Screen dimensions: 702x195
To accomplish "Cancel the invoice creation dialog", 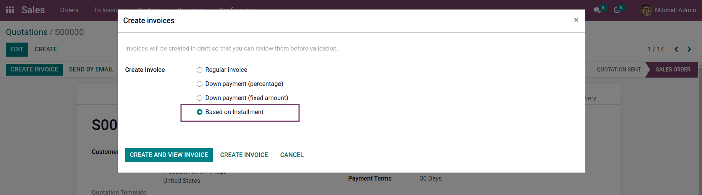I will tap(292, 155).
